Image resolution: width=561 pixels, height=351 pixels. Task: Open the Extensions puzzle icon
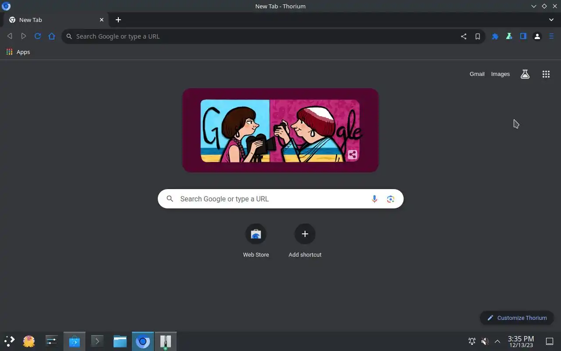(495, 36)
